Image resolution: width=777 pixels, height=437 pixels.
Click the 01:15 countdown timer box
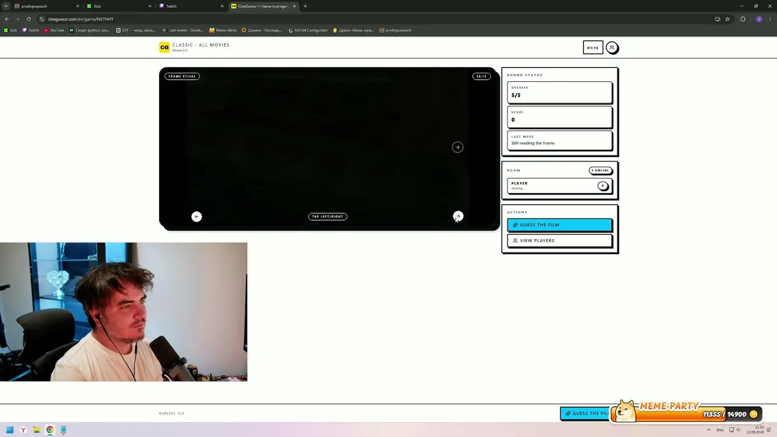pos(592,47)
